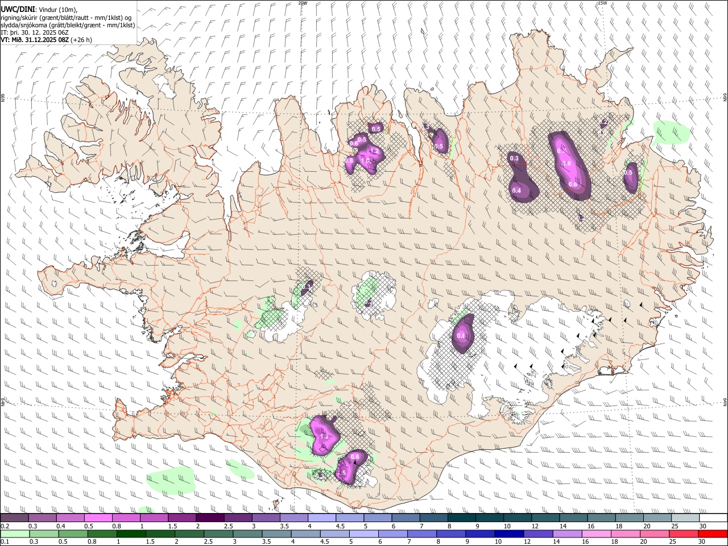Screen dimensions: 728x546
Task: Select the pure red 30 rain legend swatch
Action: pyautogui.click(x=712, y=533)
